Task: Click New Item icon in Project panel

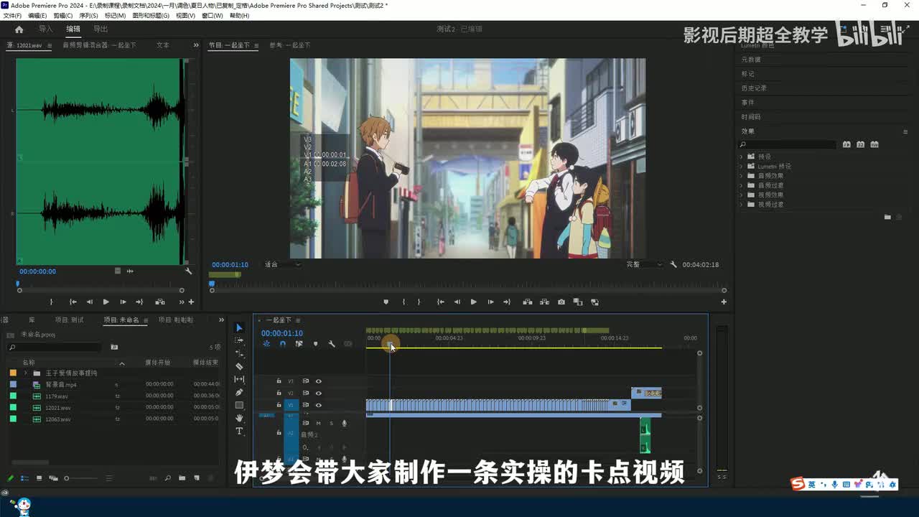Action: point(197,478)
